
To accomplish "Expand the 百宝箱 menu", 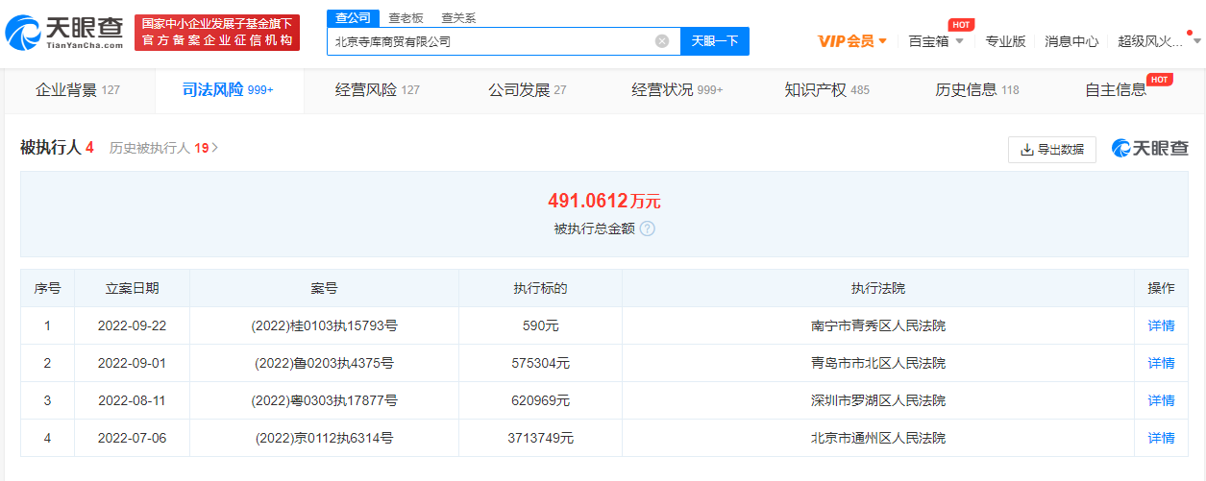I will [936, 41].
